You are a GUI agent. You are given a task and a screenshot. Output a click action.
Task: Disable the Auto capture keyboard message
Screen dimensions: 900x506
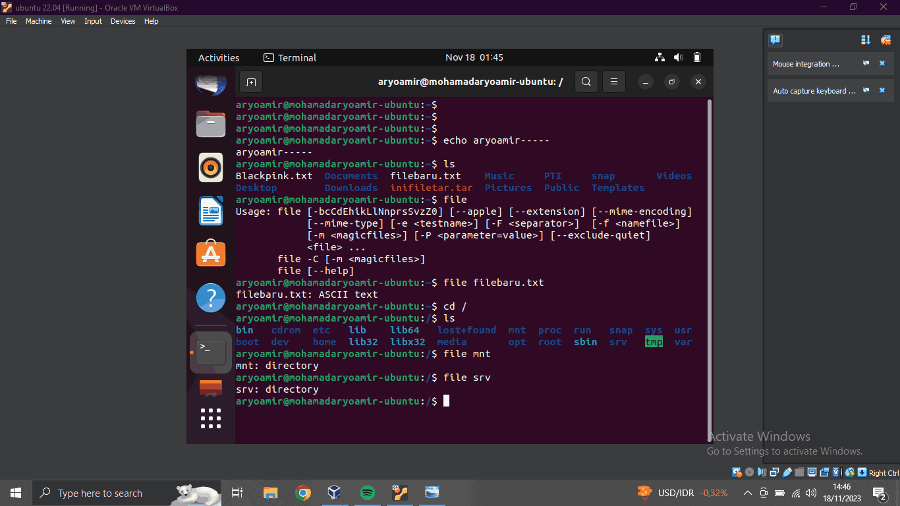[x=866, y=90]
